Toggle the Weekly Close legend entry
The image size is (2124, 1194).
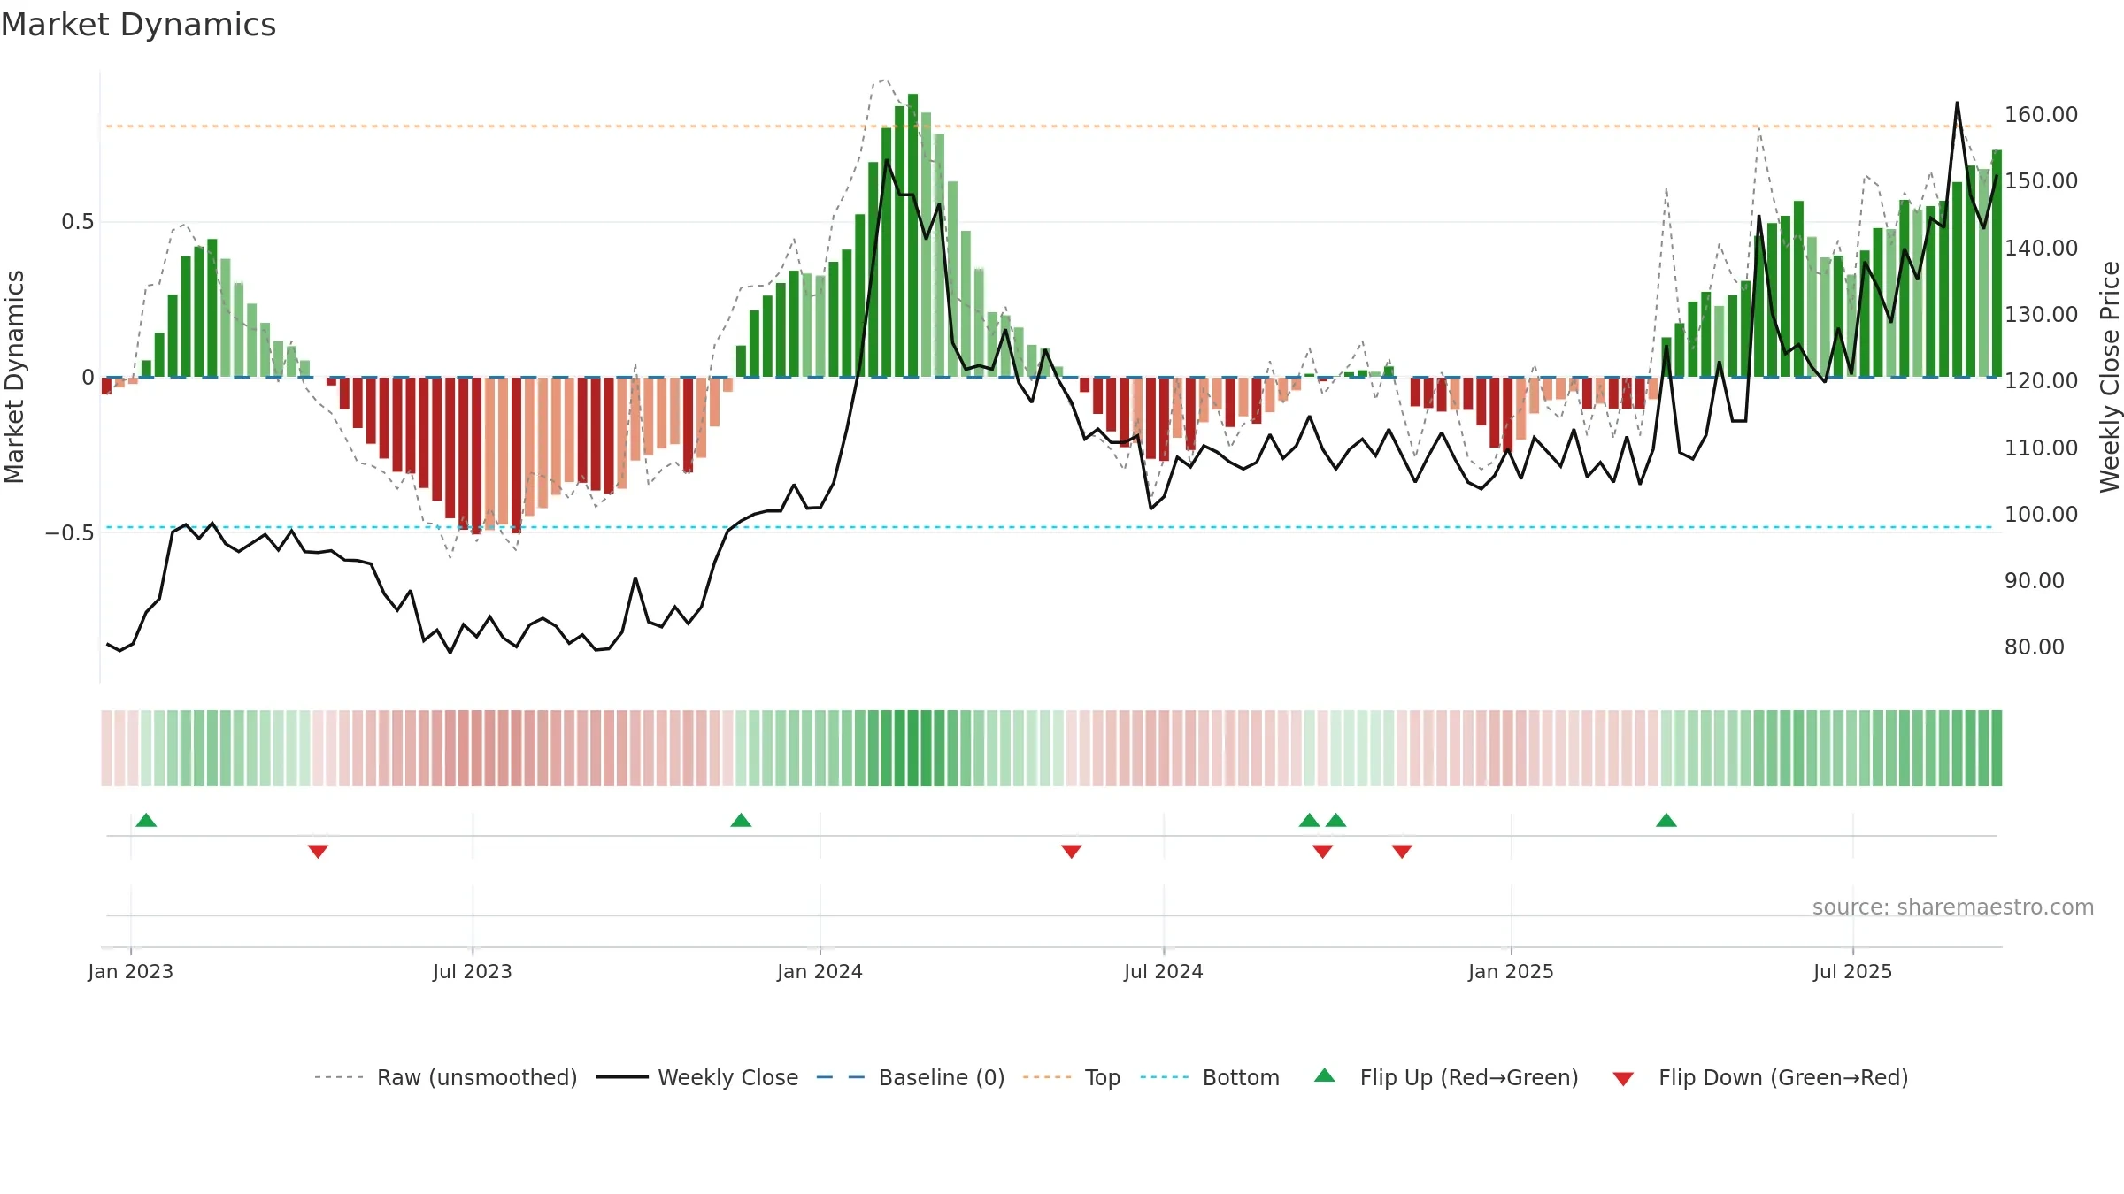(697, 1077)
